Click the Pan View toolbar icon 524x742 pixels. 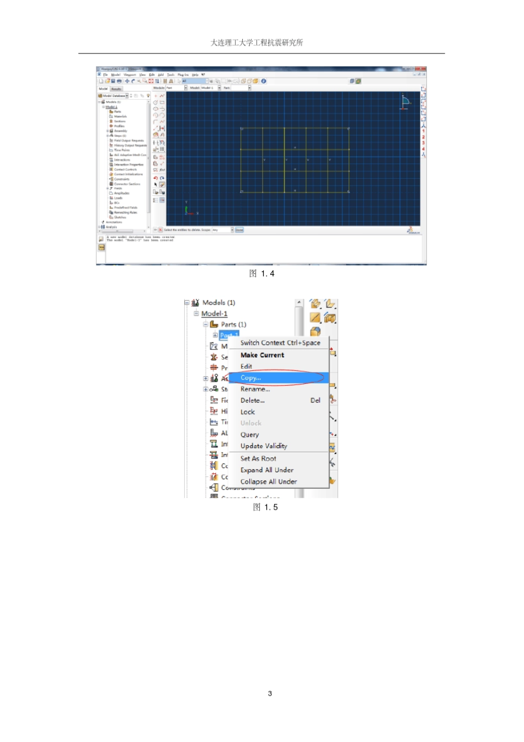(x=127, y=81)
